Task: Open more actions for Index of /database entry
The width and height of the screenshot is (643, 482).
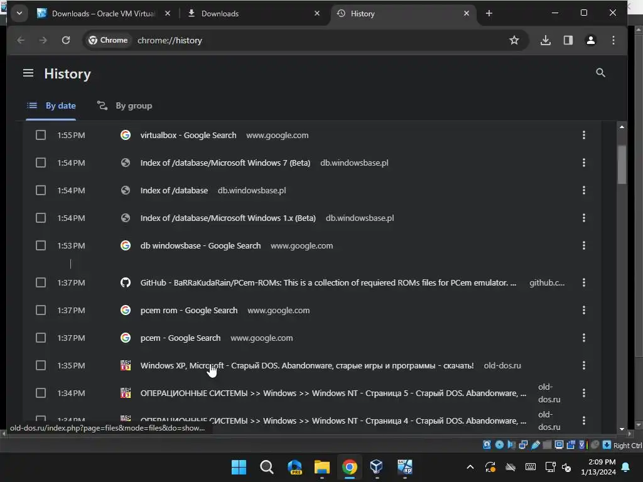Action: 583,190
